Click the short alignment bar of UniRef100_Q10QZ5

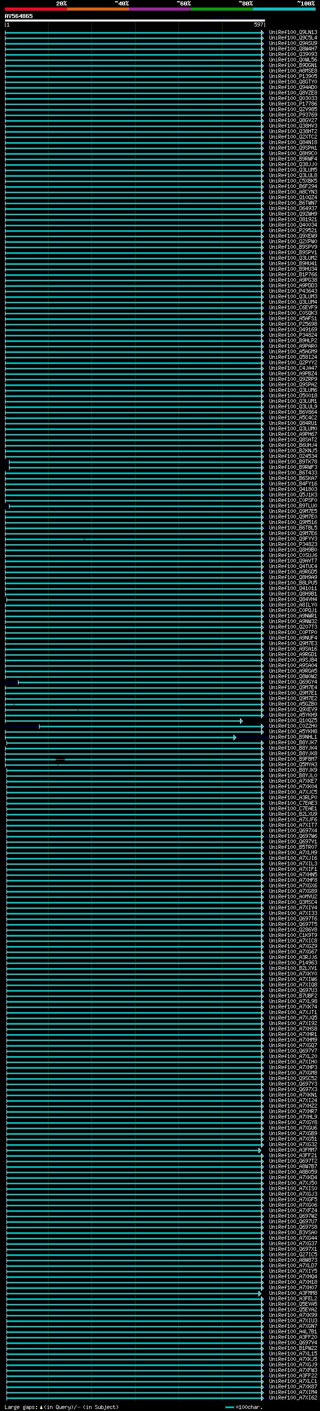123,721
